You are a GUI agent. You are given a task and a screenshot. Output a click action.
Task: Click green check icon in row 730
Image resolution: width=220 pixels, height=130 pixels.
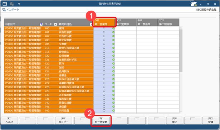113,95
